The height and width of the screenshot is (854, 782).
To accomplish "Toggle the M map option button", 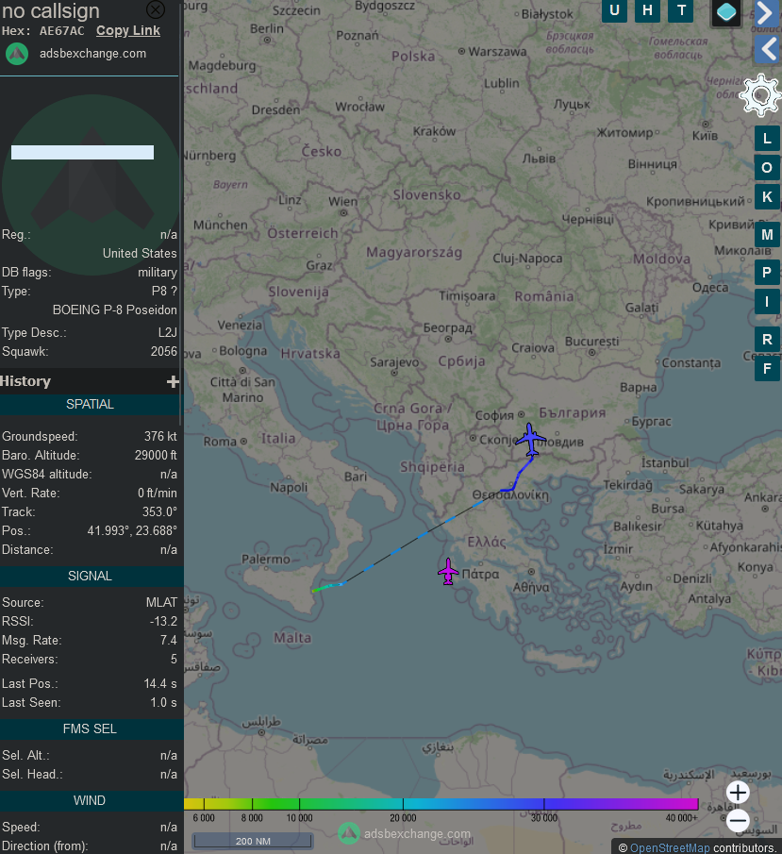I will point(767,235).
